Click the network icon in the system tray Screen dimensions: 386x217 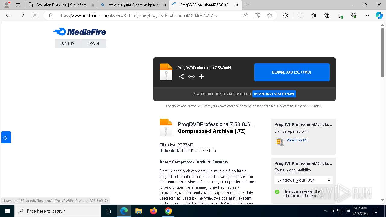click(340, 211)
